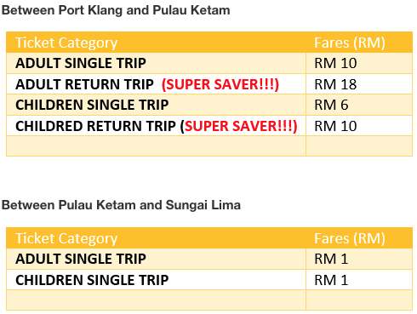Screen dimensions: 417x314
Task: Click the 'Between Port Klang and Pulau Ketam' heading
Action: pos(116,10)
